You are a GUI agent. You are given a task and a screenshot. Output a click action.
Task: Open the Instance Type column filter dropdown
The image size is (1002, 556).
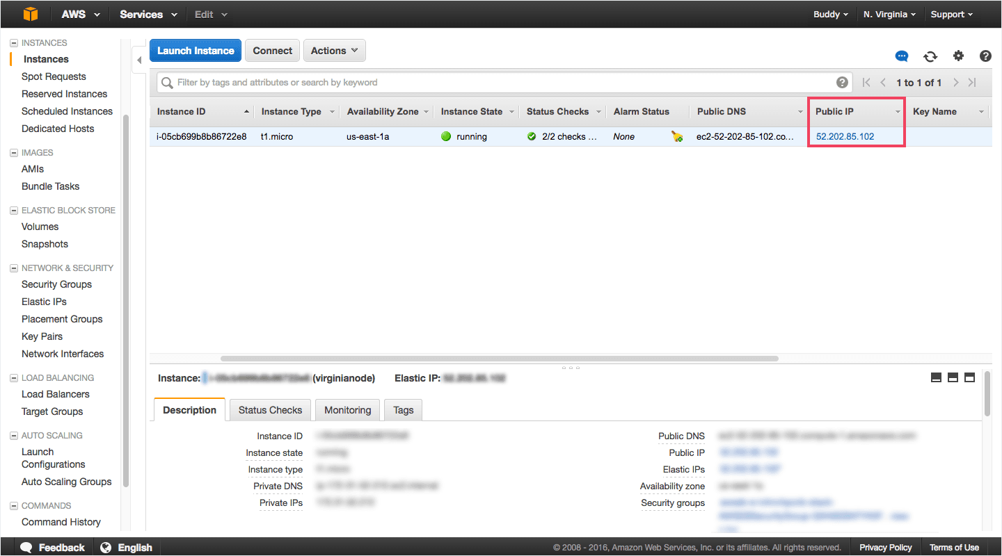(x=332, y=111)
